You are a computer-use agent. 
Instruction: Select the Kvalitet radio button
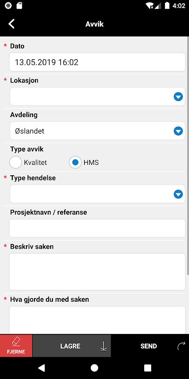tap(16, 162)
